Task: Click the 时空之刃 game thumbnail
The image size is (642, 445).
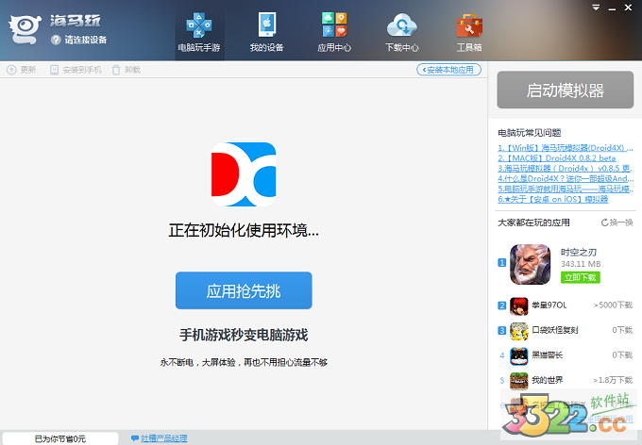Action: pos(531,264)
